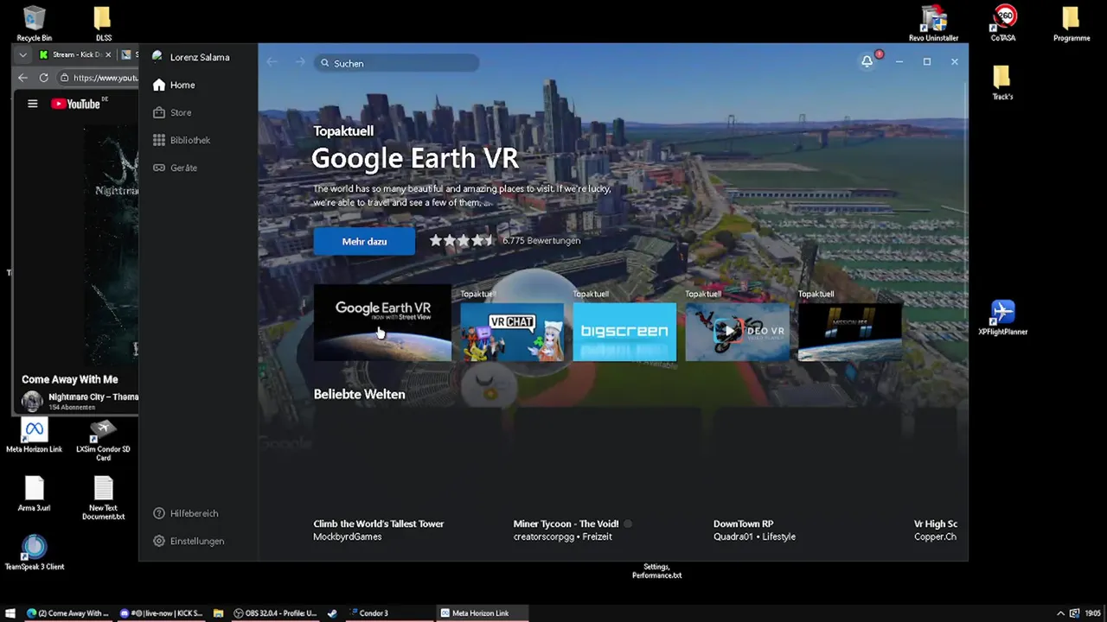Click the back arrow in Meta Horizon Link
The width and height of the screenshot is (1107, 622).
(272, 62)
